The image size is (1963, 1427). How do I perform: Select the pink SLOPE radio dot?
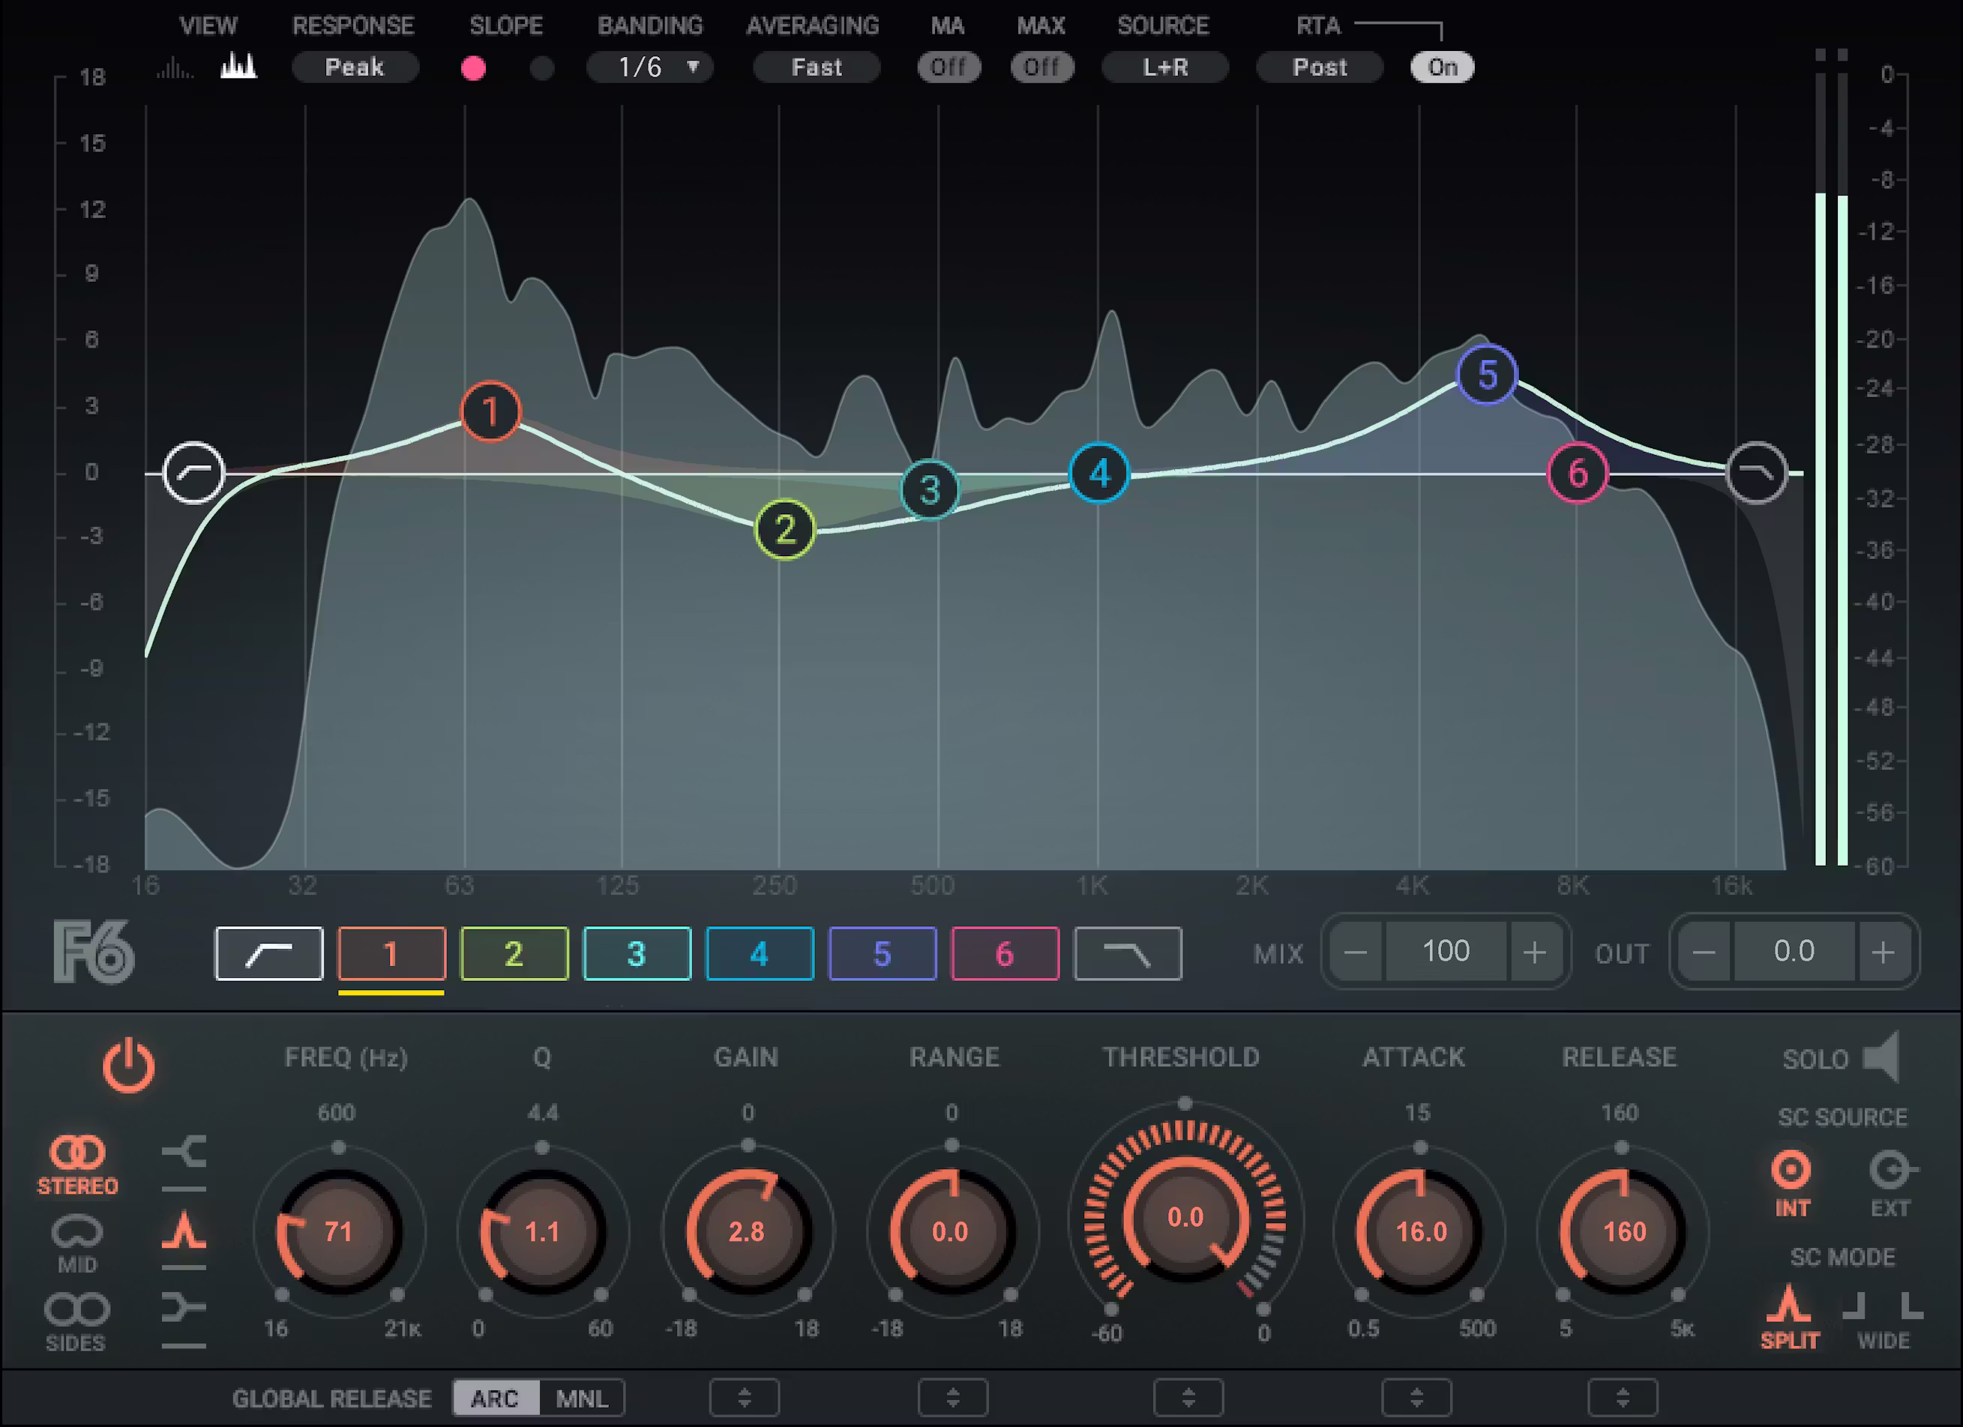[x=473, y=68]
